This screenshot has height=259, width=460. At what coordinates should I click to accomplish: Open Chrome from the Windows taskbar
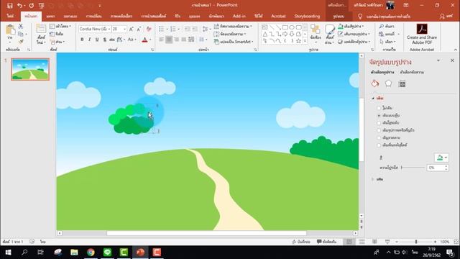[91, 253]
